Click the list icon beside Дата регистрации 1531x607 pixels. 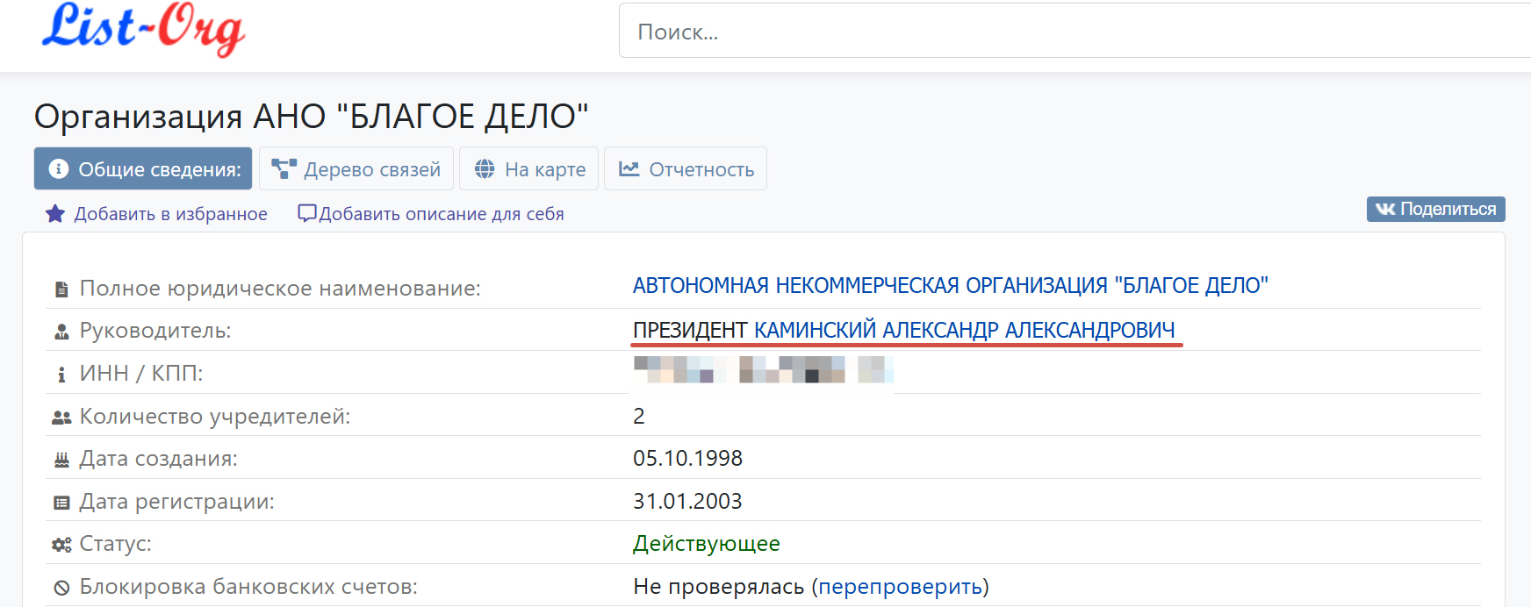pos(61,503)
